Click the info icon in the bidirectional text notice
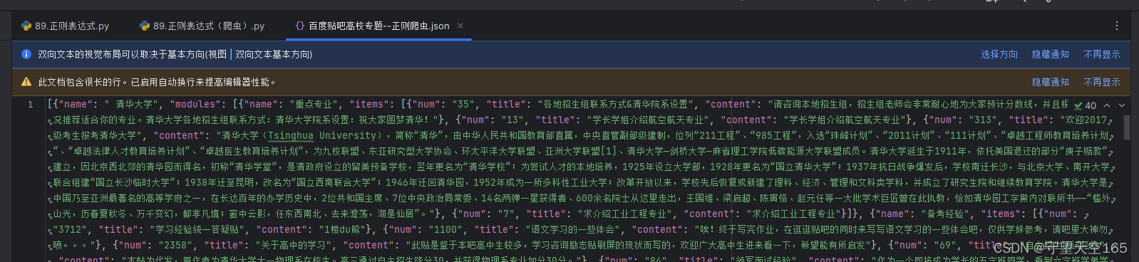 [26, 54]
